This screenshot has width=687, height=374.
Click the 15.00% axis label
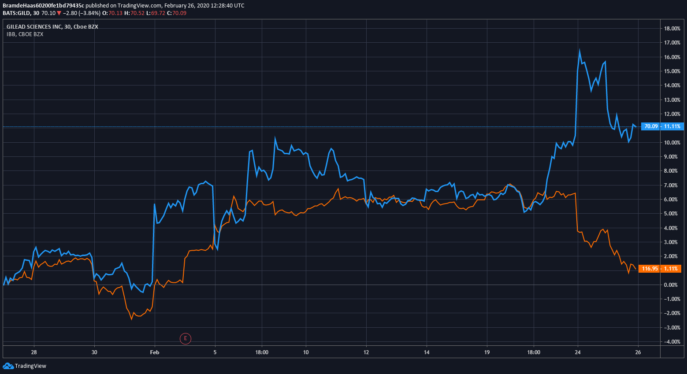[672, 71]
